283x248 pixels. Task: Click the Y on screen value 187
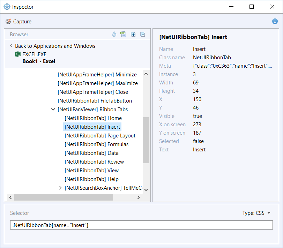(x=197, y=133)
